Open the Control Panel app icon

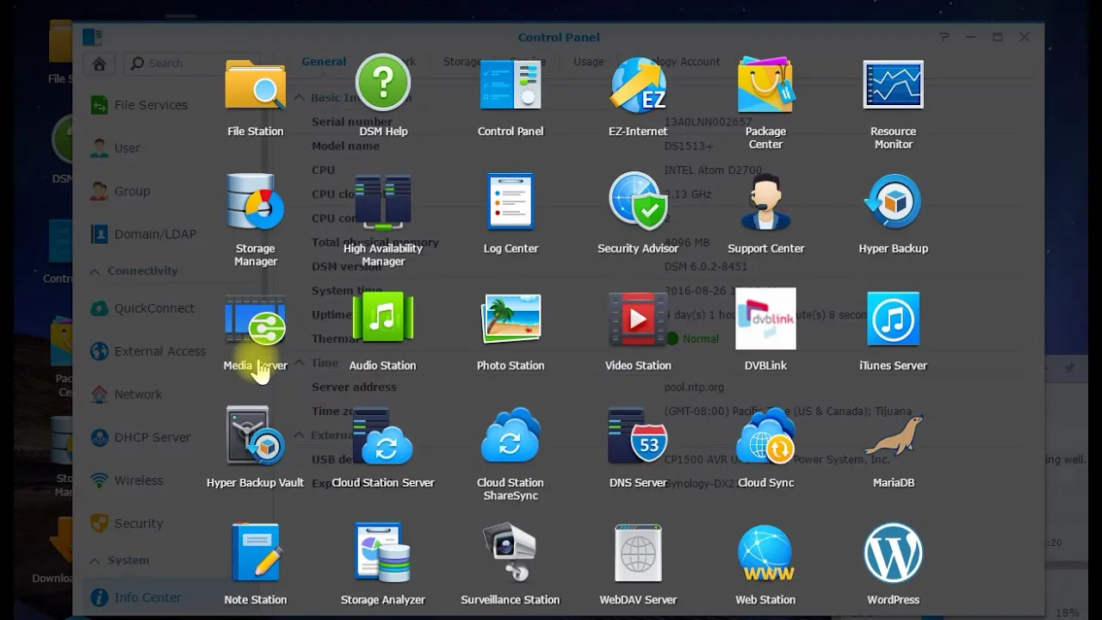click(x=511, y=85)
